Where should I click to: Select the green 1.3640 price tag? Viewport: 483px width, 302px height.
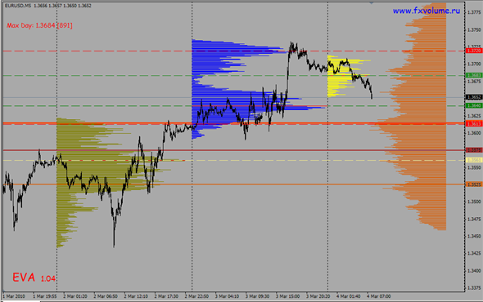pos(474,105)
